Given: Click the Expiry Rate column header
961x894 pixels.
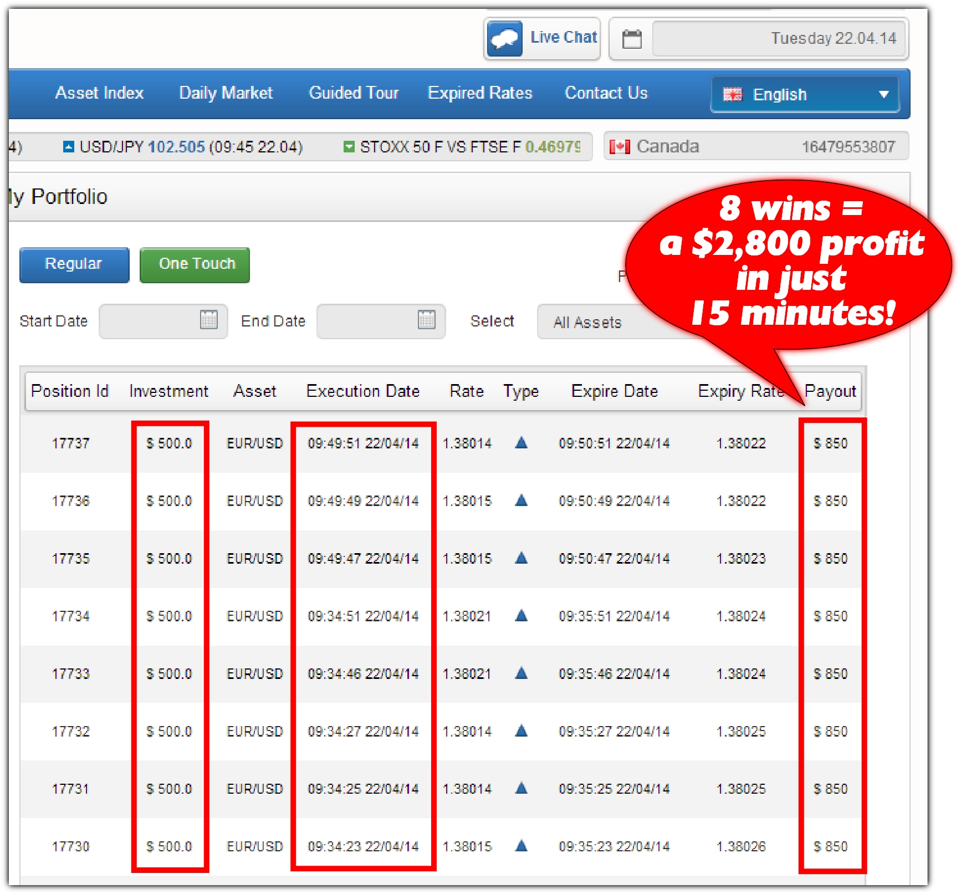Looking at the screenshot, I should (x=741, y=391).
